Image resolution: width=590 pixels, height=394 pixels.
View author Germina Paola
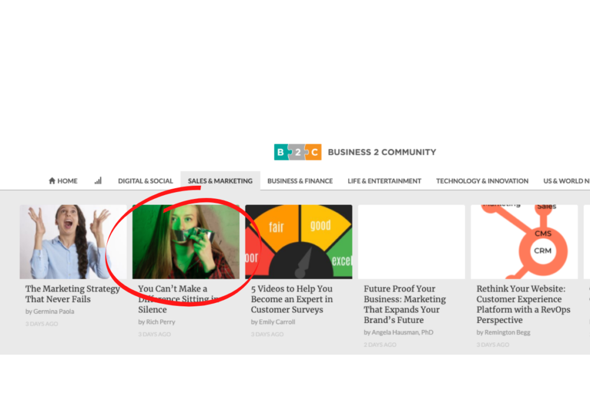click(50, 312)
